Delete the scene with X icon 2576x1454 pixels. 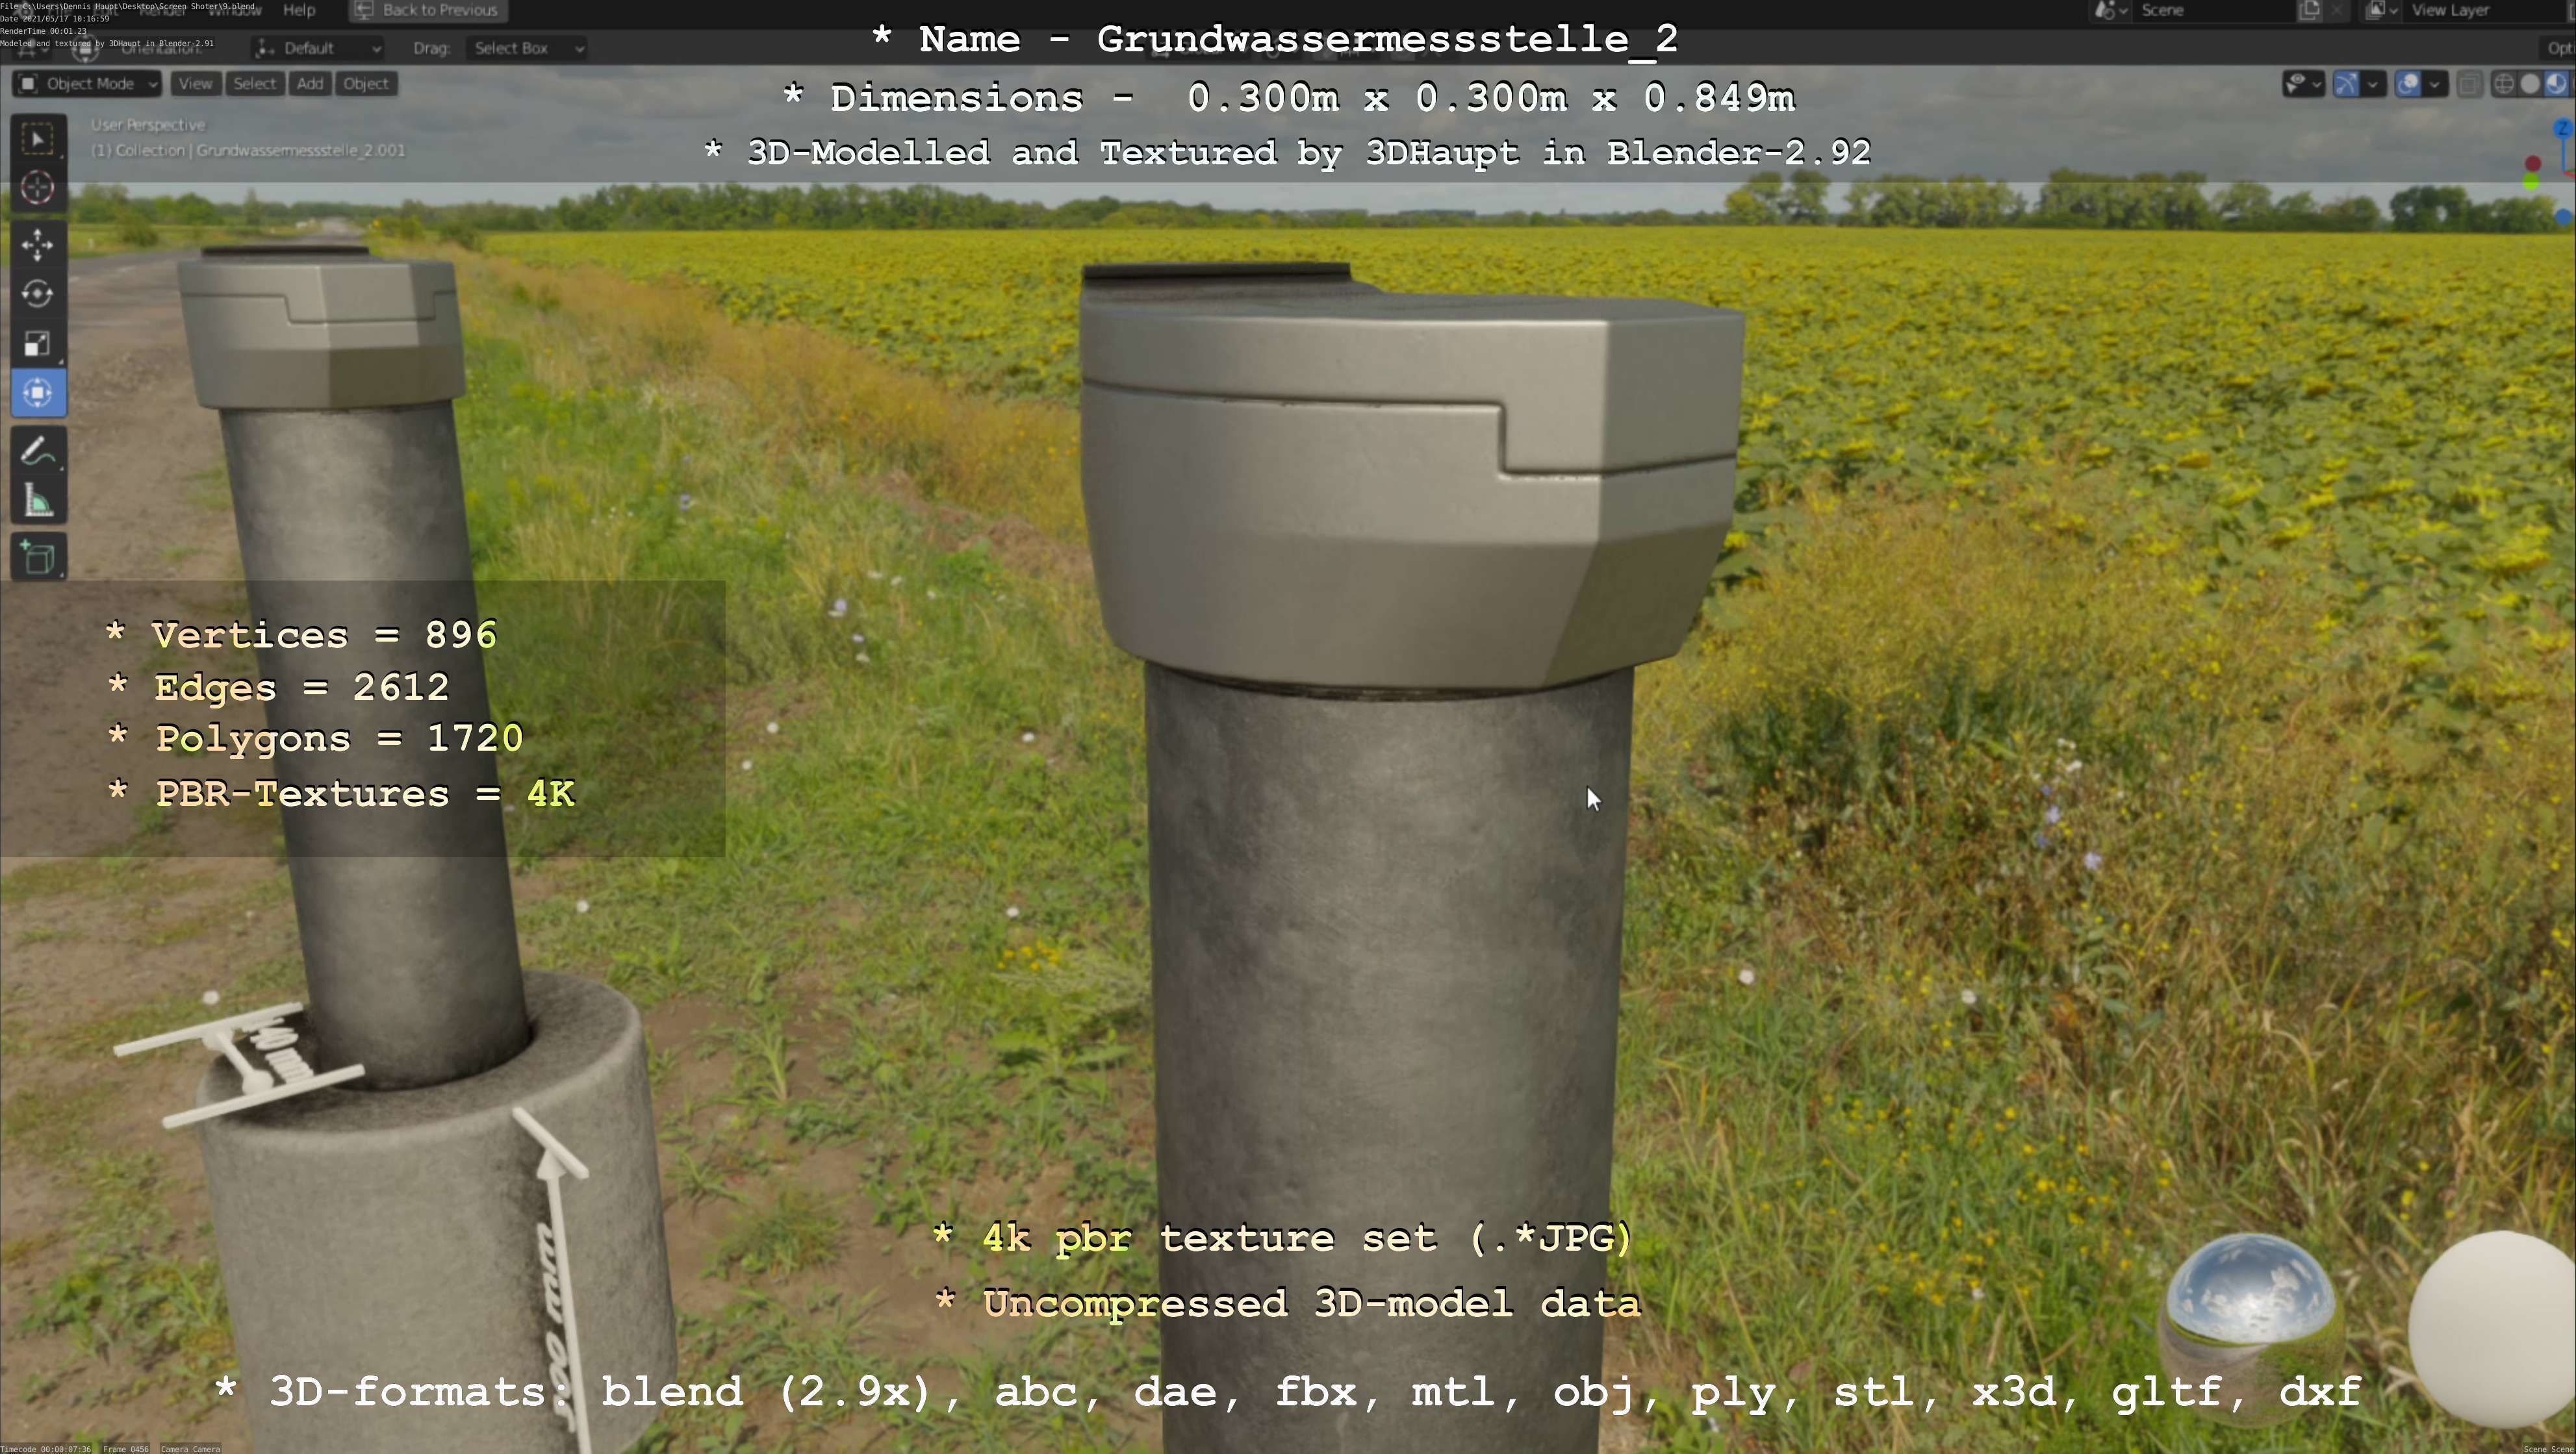coord(2336,10)
